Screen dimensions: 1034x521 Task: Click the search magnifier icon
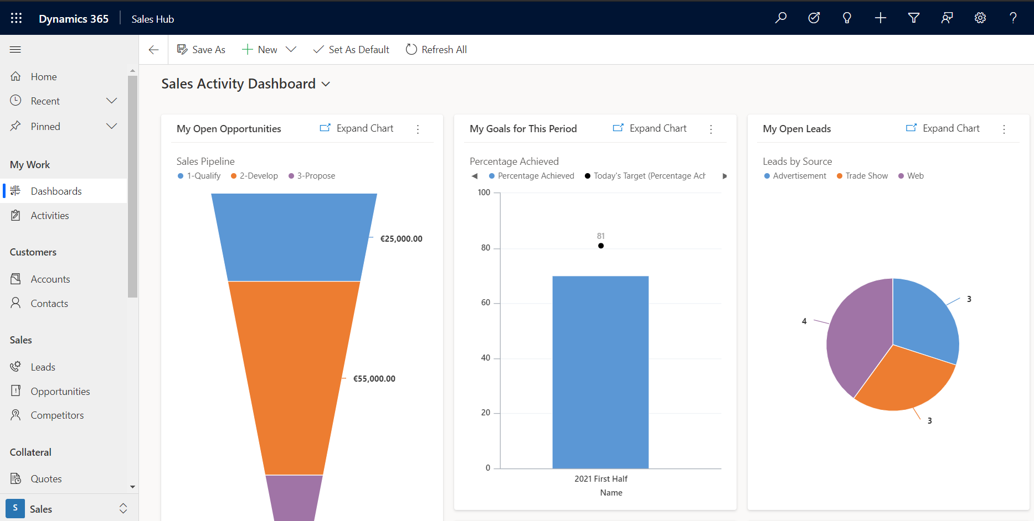781,18
